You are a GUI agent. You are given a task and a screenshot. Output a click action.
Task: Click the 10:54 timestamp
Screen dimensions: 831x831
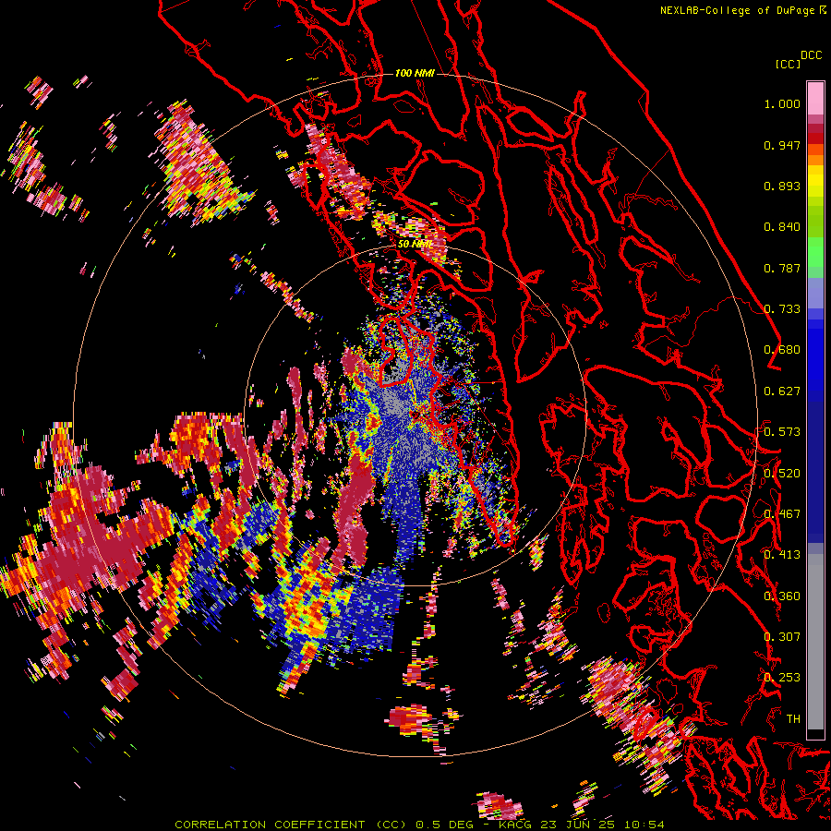tap(644, 825)
